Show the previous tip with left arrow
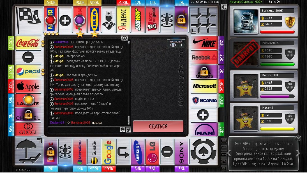Screen dimensions: 307x173 (229, 153)
